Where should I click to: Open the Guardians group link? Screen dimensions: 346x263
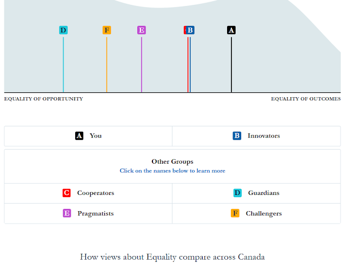[264, 193]
